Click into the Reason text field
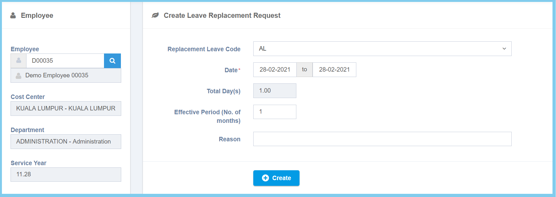 coord(382,139)
